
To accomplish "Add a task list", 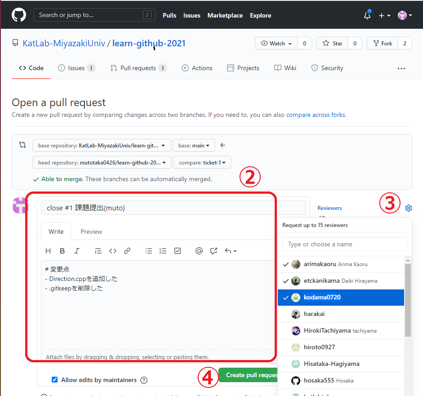I will click(x=178, y=251).
